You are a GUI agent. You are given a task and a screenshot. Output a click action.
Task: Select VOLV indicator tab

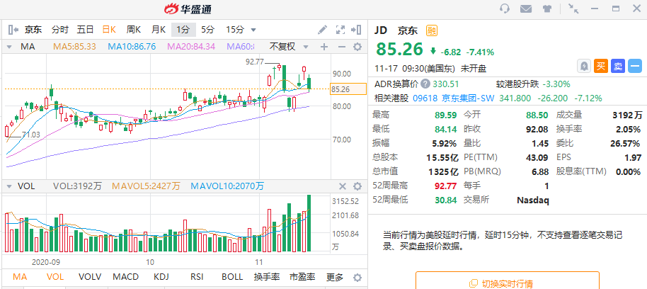(89, 277)
